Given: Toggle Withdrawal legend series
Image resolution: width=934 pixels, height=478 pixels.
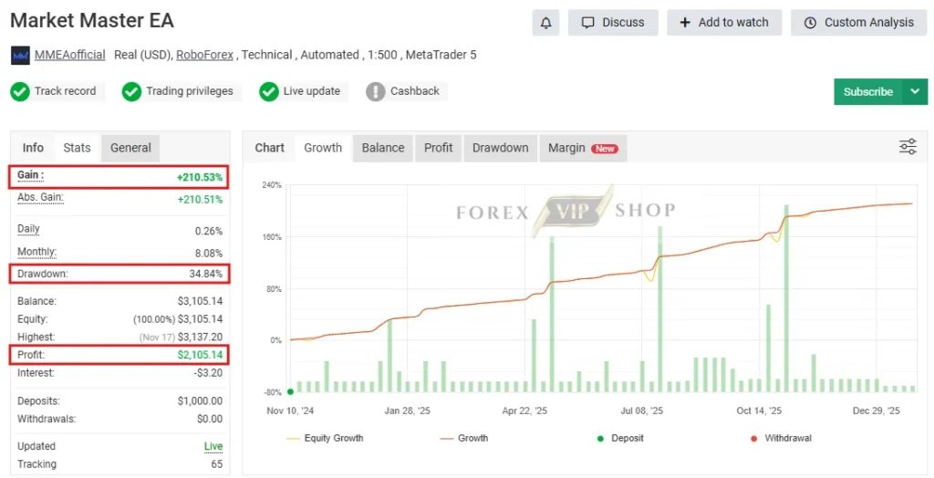Looking at the screenshot, I should (x=781, y=438).
